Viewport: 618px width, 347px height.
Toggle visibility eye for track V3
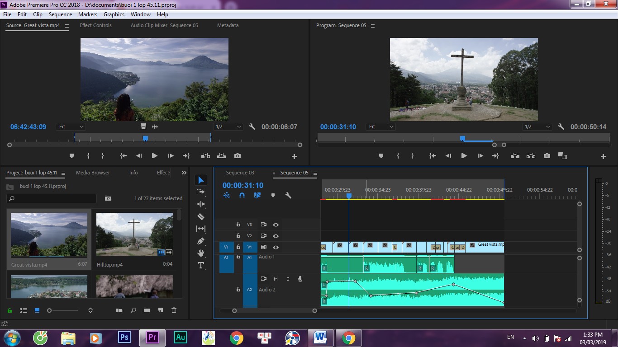[276, 225]
